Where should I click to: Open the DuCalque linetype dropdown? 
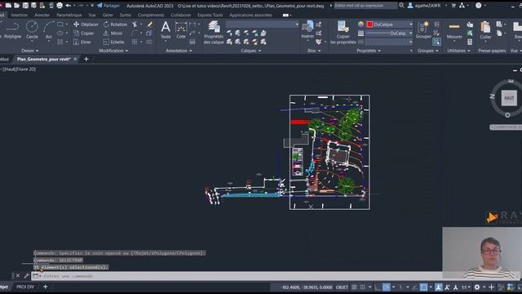(x=389, y=33)
